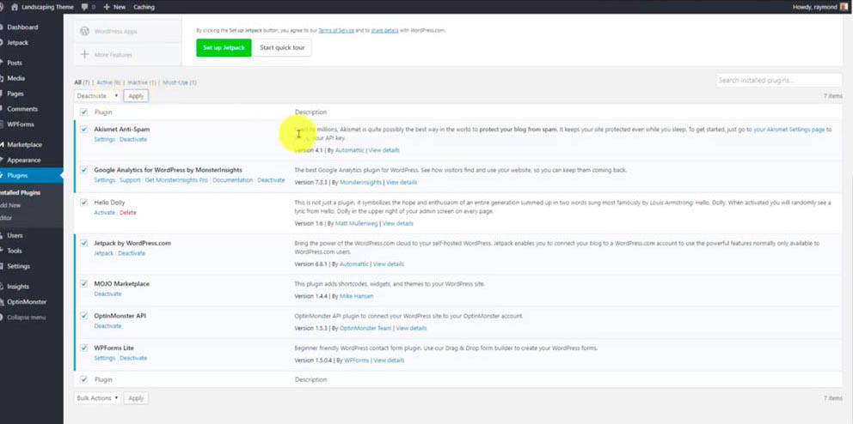Uncheck the Hello Dolly checkbox
853x424 pixels.
(83, 203)
